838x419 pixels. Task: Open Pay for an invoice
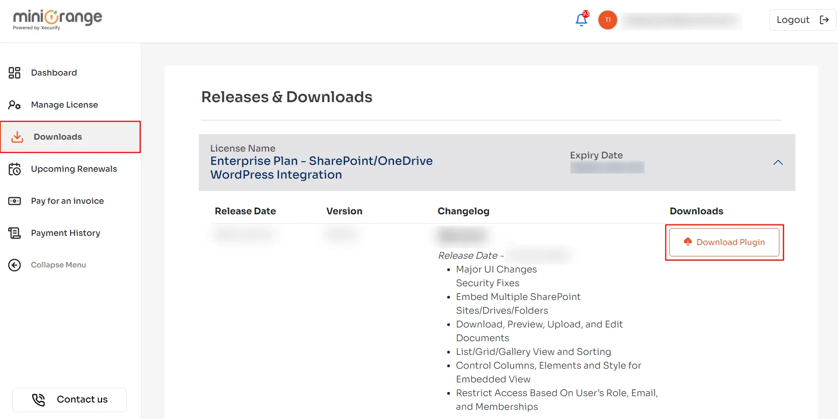tap(67, 201)
